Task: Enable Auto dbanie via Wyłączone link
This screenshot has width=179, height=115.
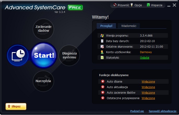Action: click(x=148, y=82)
